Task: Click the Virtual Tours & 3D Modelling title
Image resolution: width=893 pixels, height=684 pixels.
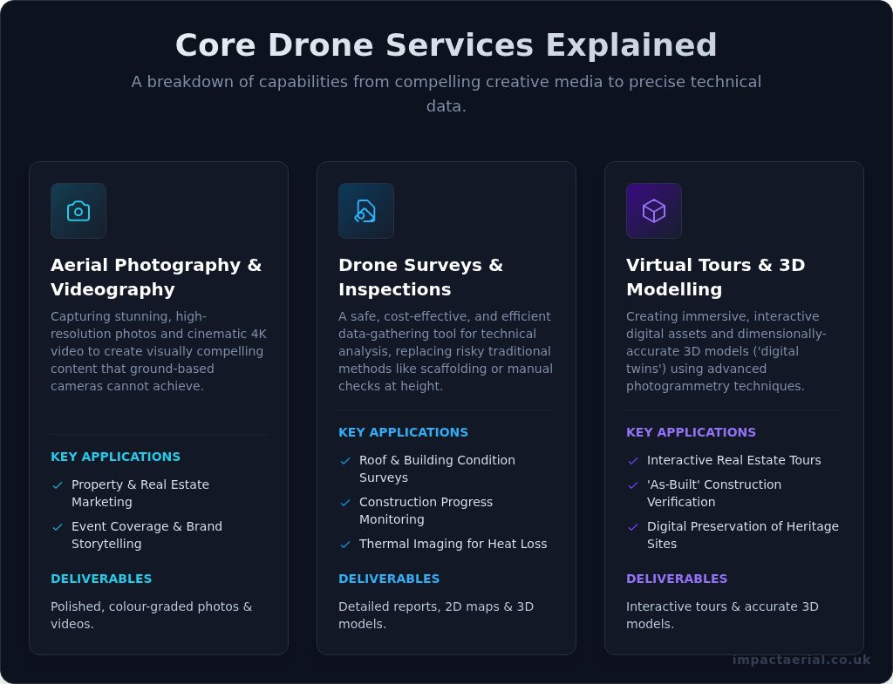Action: point(715,277)
